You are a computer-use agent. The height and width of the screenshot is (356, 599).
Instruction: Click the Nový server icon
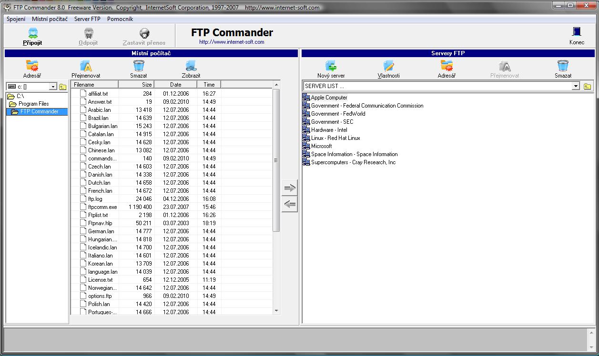[331, 66]
